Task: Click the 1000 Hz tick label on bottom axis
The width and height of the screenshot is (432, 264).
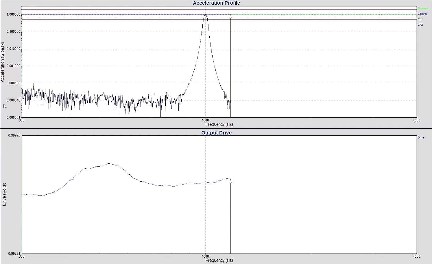Action: point(205,256)
